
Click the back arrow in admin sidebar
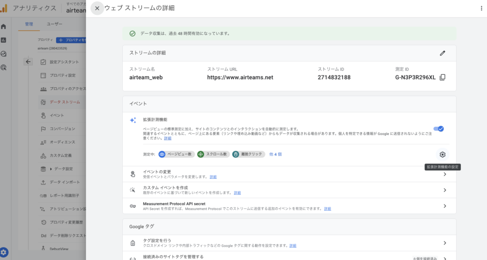coord(28,62)
